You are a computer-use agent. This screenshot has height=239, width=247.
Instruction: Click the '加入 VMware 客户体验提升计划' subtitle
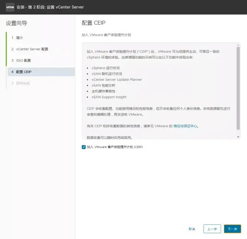click(107, 35)
